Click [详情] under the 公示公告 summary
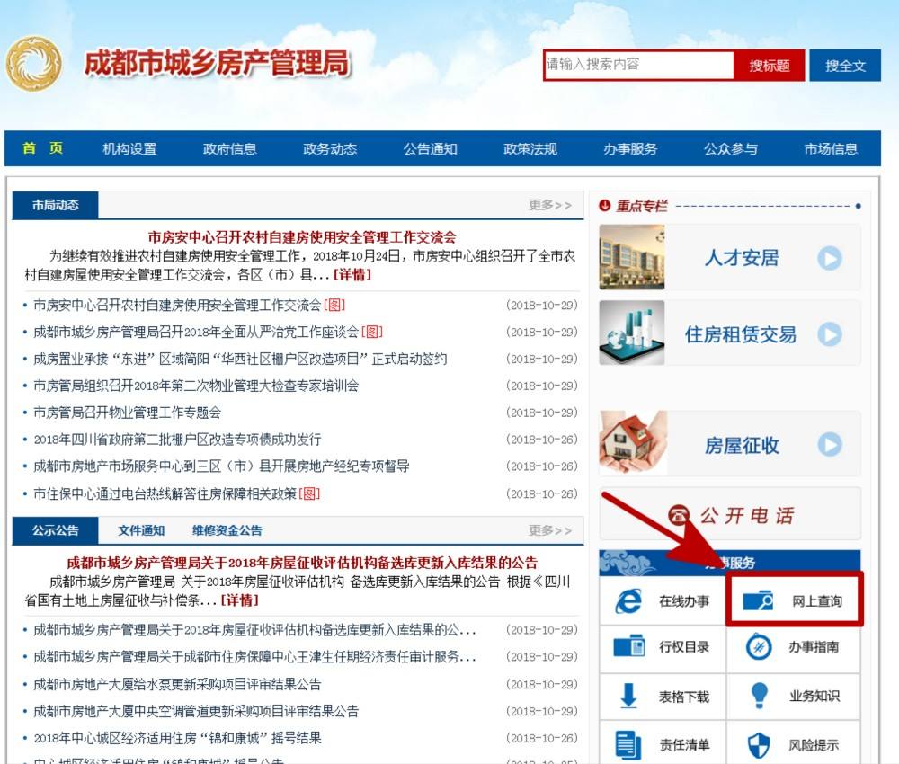Viewport: 899px width, 764px height. tap(240, 600)
